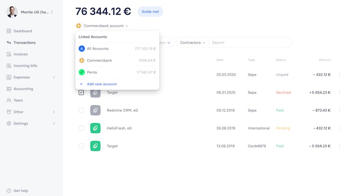The width and height of the screenshot is (358, 196).
Task: Open the Dashboard sidebar icon
Action: click(x=9, y=31)
